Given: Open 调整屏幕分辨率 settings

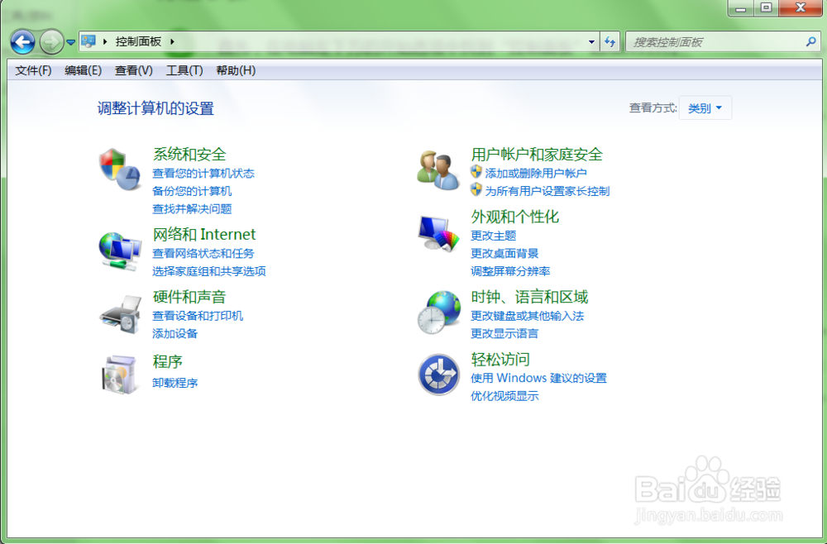Looking at the screenshot, I should pos(509,271).
